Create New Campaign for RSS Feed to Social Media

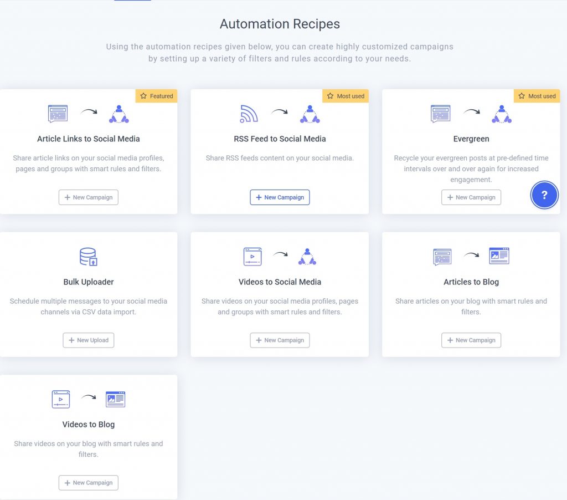[280, 197]
